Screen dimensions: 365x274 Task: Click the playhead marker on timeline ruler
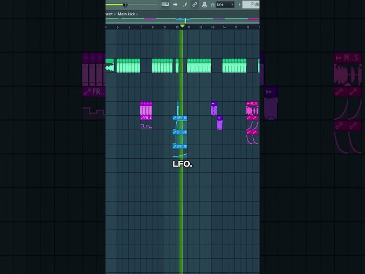pos(182,26)
